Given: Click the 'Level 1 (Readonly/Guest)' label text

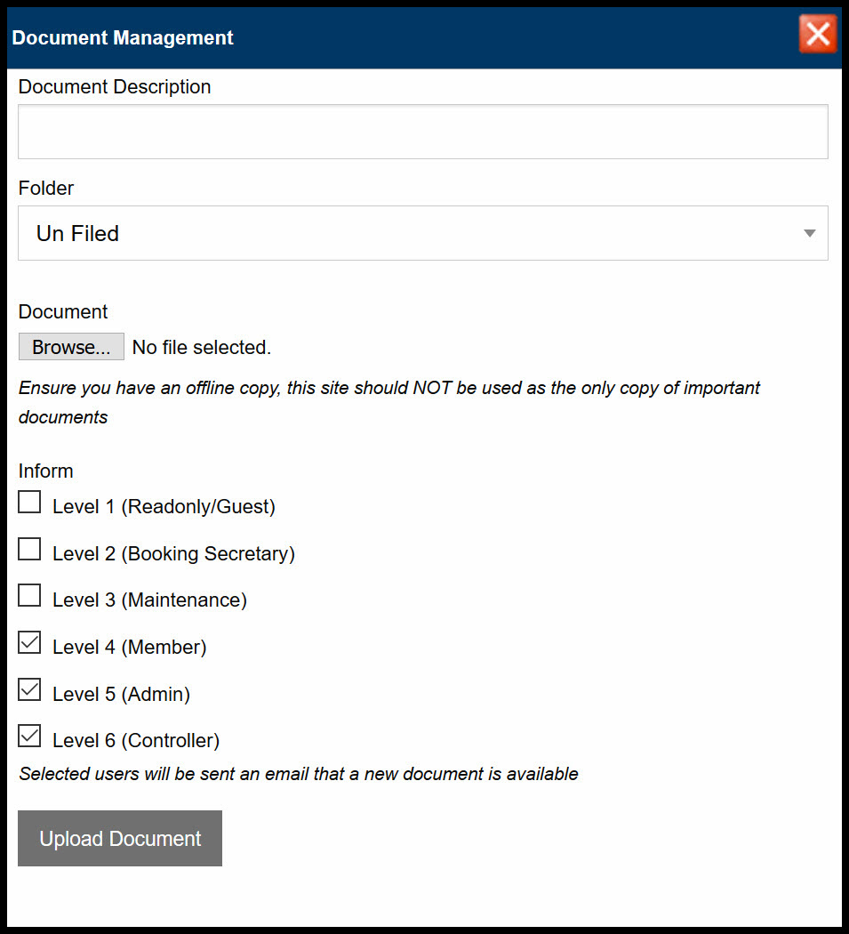Looking at the screenshot, I should [x=164, y=506].
